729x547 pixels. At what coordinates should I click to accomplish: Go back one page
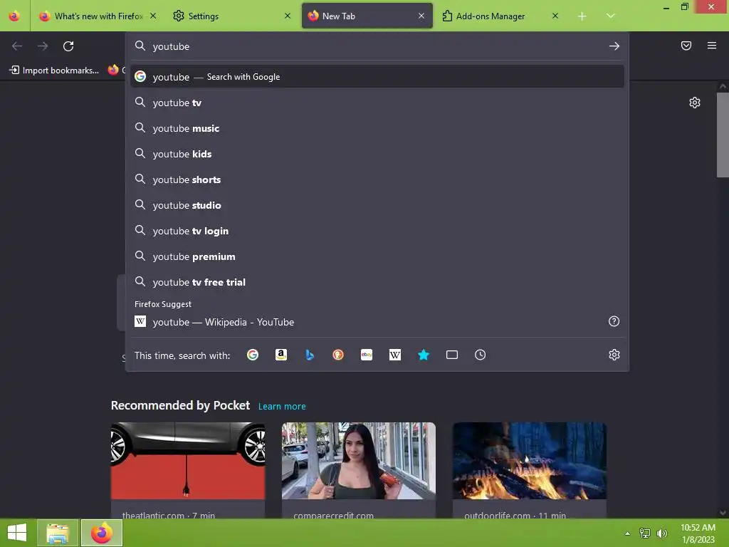click(17, 46)
